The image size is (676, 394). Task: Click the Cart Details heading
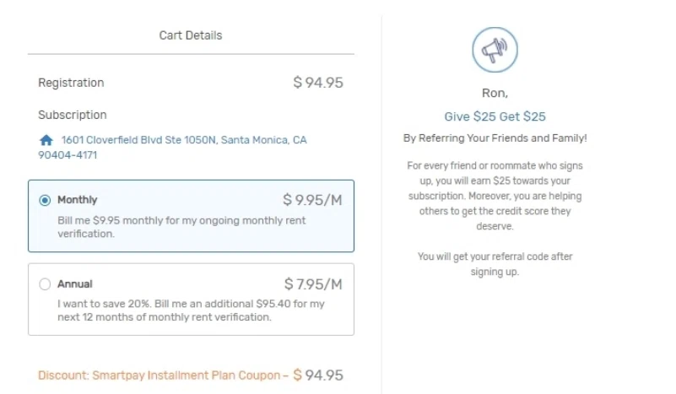(191, 35)
